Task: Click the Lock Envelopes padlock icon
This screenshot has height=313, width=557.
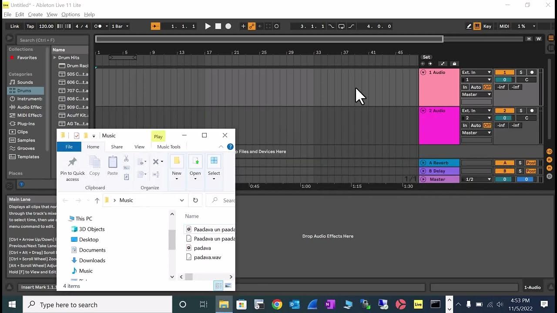Action: point(454,63)
